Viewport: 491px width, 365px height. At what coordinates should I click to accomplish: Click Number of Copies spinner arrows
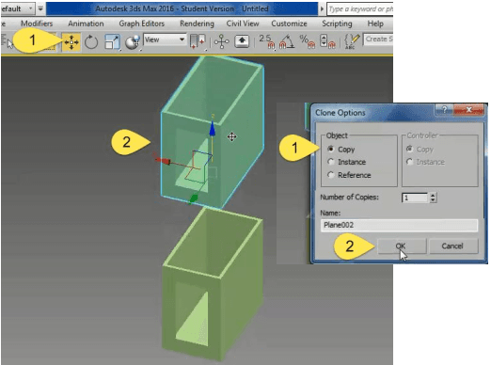(433, 198)
